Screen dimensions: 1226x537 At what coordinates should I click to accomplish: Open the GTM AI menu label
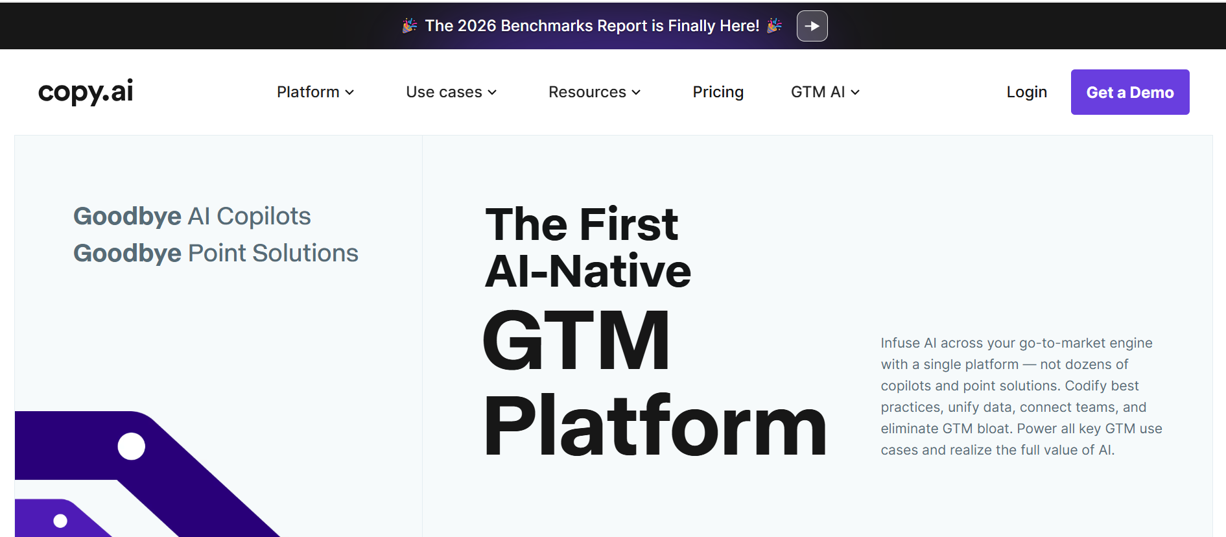(x=818, y=92)
